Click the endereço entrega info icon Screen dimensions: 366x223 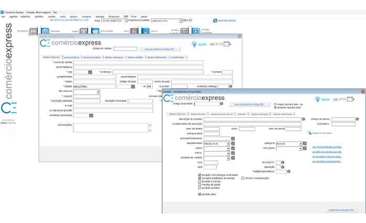(231, 86)
